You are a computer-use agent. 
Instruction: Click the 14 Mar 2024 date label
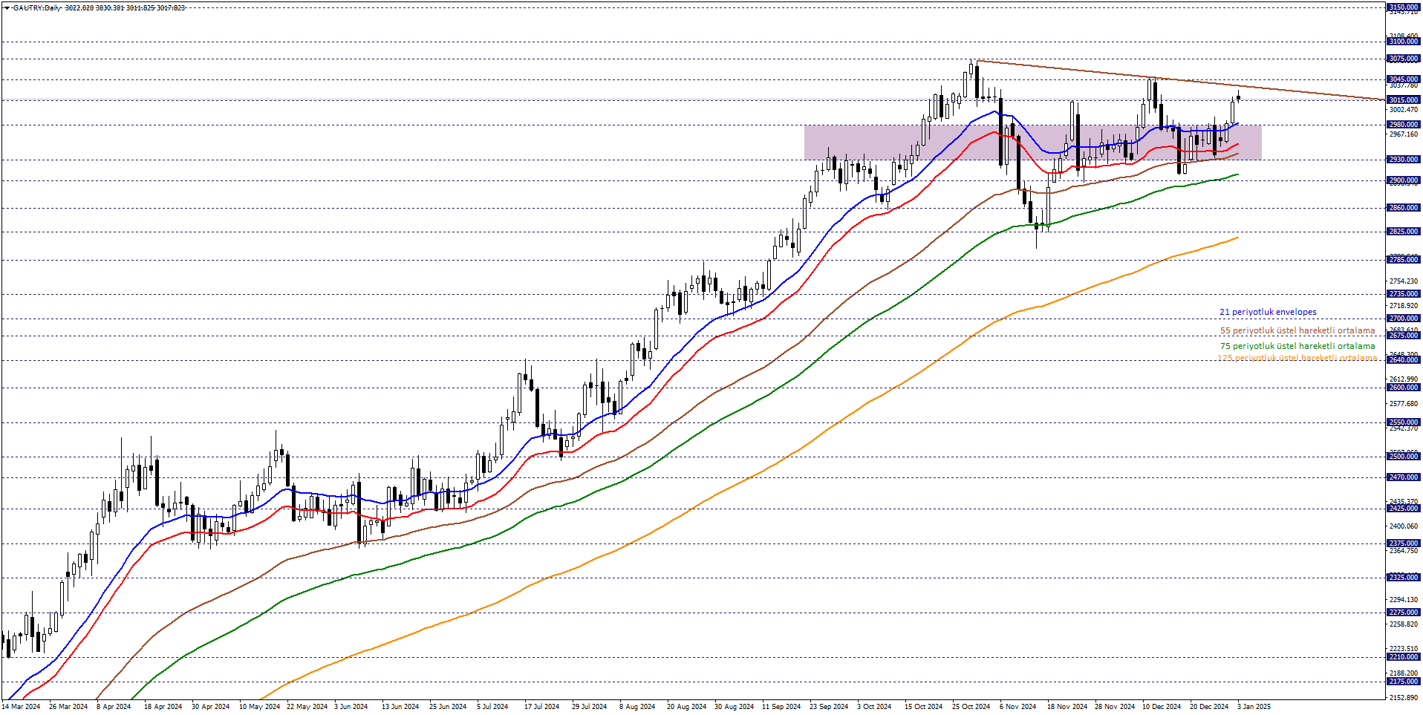(x=21, y=707)
